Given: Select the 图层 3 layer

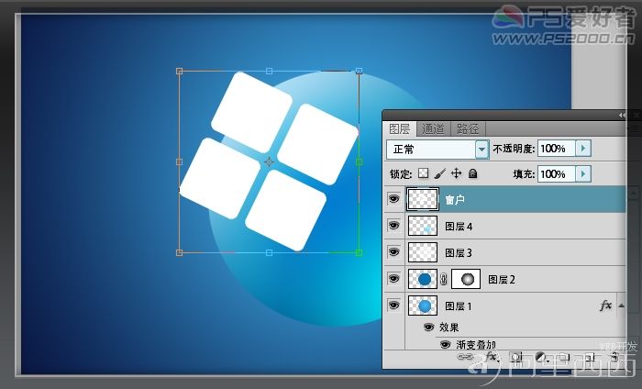Looking at the screenshot, I should coord(505,252).
